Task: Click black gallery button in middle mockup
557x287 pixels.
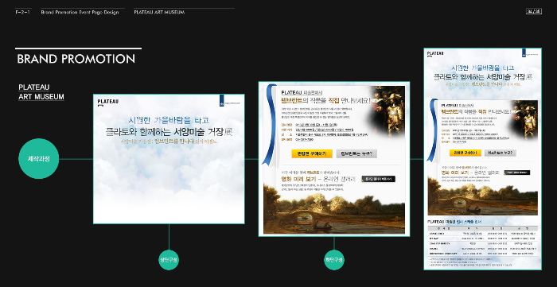Action: click(378, 179)
